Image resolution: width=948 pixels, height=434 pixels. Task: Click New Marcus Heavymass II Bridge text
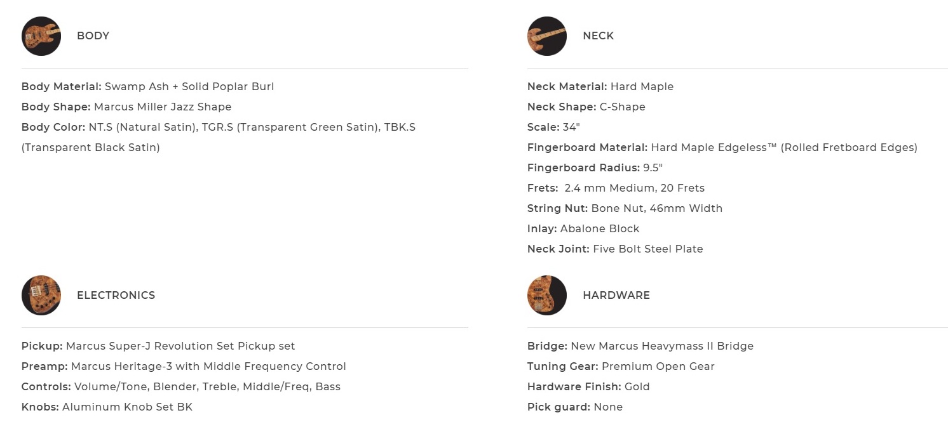[x=661, y=346]
